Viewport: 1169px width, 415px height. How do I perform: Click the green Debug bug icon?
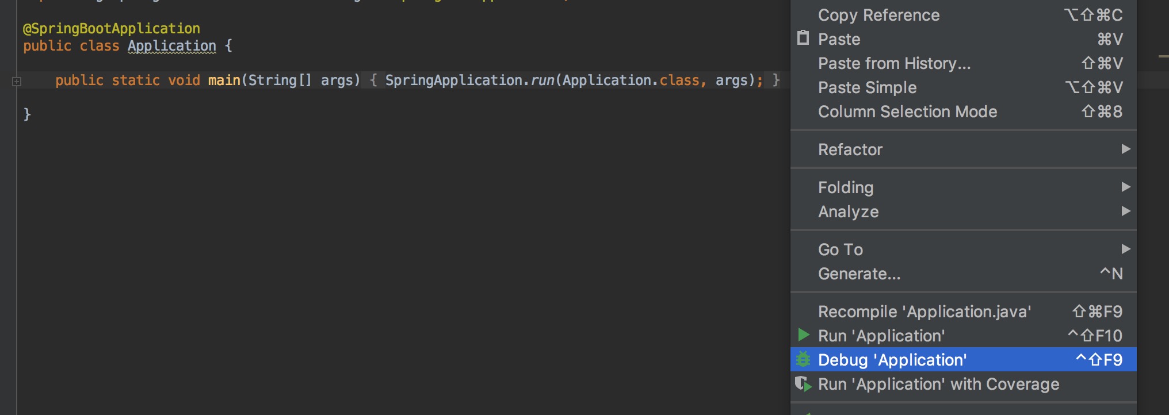pos(803,359)
